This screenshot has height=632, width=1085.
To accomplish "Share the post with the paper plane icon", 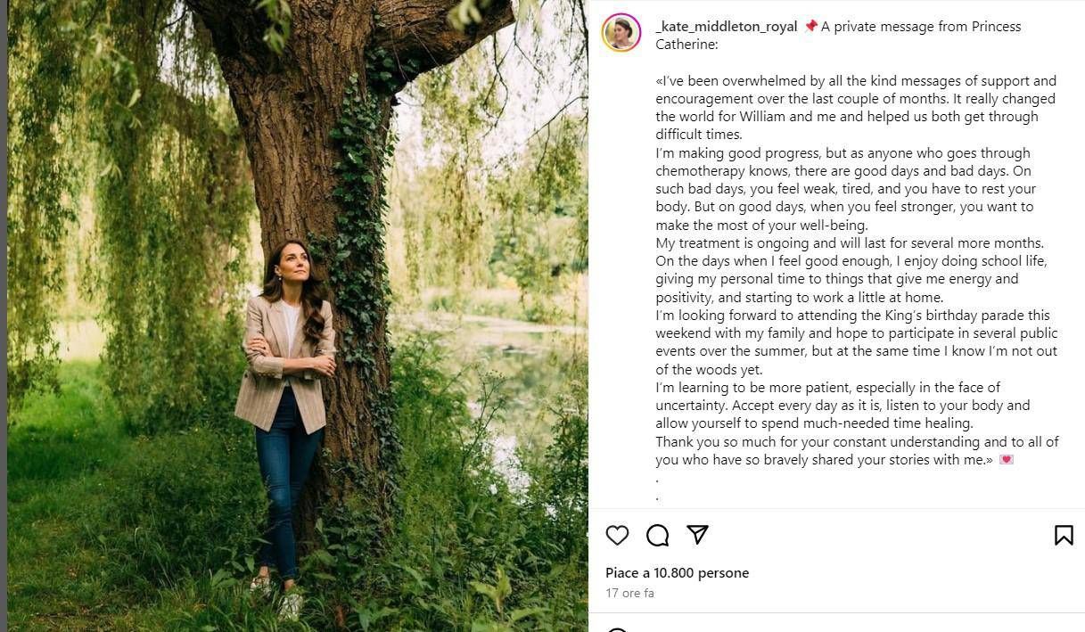I will [x=697, y=534].
